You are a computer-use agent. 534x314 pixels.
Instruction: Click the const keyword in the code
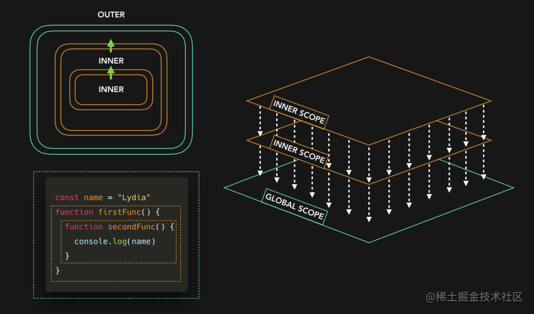[x=67, y=198]
